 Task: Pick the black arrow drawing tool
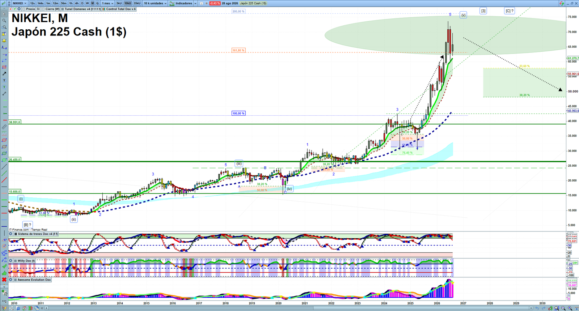click(4, 73)
